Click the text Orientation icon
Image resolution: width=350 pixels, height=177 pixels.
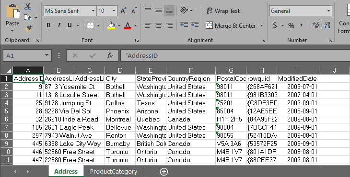[x=184, y=11]
